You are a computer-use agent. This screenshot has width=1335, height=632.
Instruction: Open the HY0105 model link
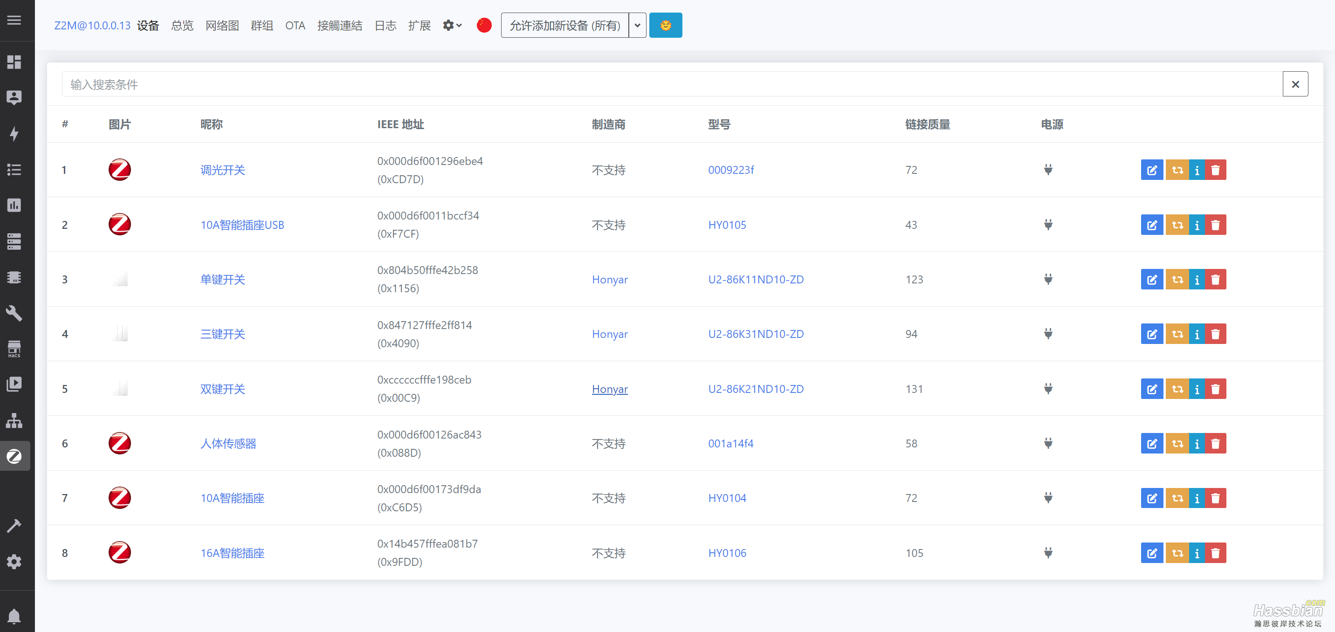click(727, 225)
